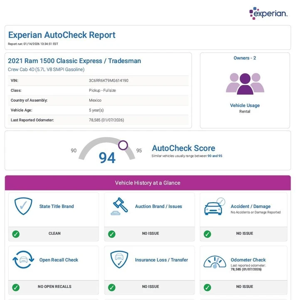Click the Owners - 2 label

point(245,58)
